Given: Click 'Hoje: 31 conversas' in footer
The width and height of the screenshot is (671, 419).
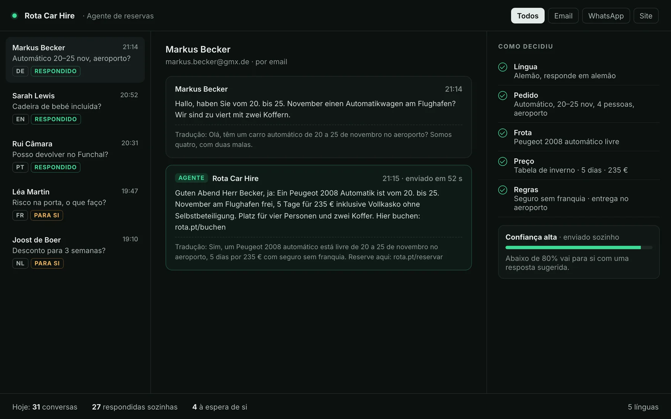Looking at the screenshot, I should click(45, 407).
